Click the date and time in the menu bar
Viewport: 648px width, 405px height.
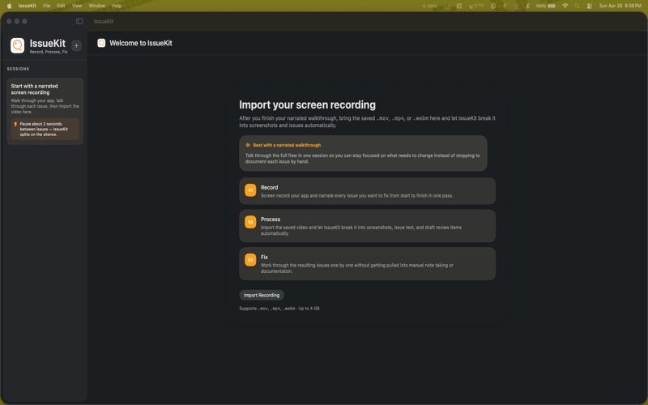pyautogui.click(x=620, y=6)
